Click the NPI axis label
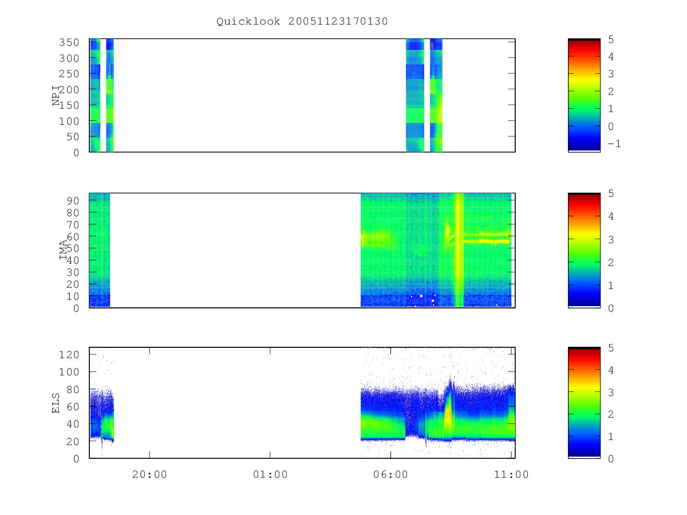The image size is (687, 515). 57,96
